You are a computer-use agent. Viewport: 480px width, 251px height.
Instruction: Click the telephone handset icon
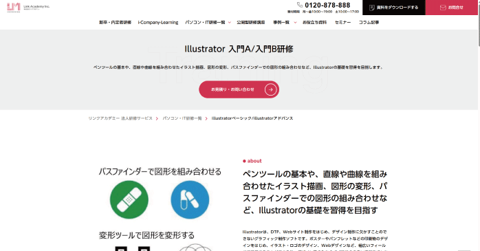coord(300,5)
